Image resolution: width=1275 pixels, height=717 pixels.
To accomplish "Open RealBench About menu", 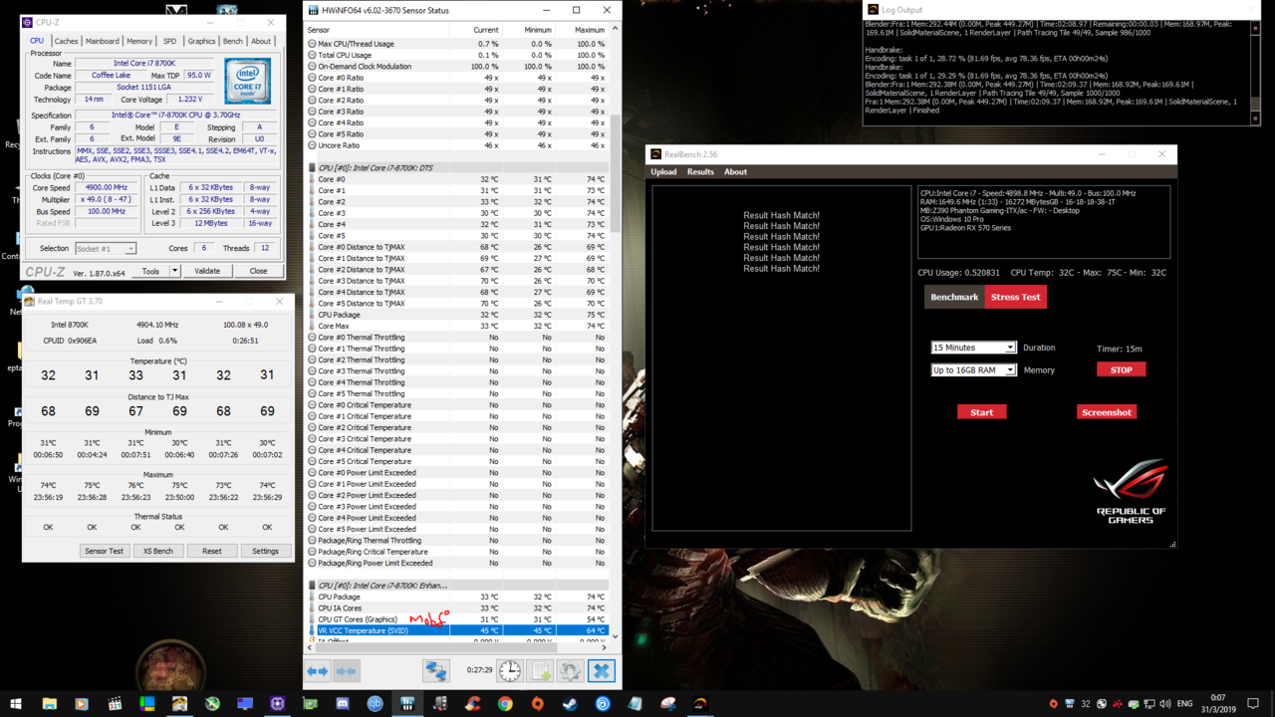I will tap(735, 171).
